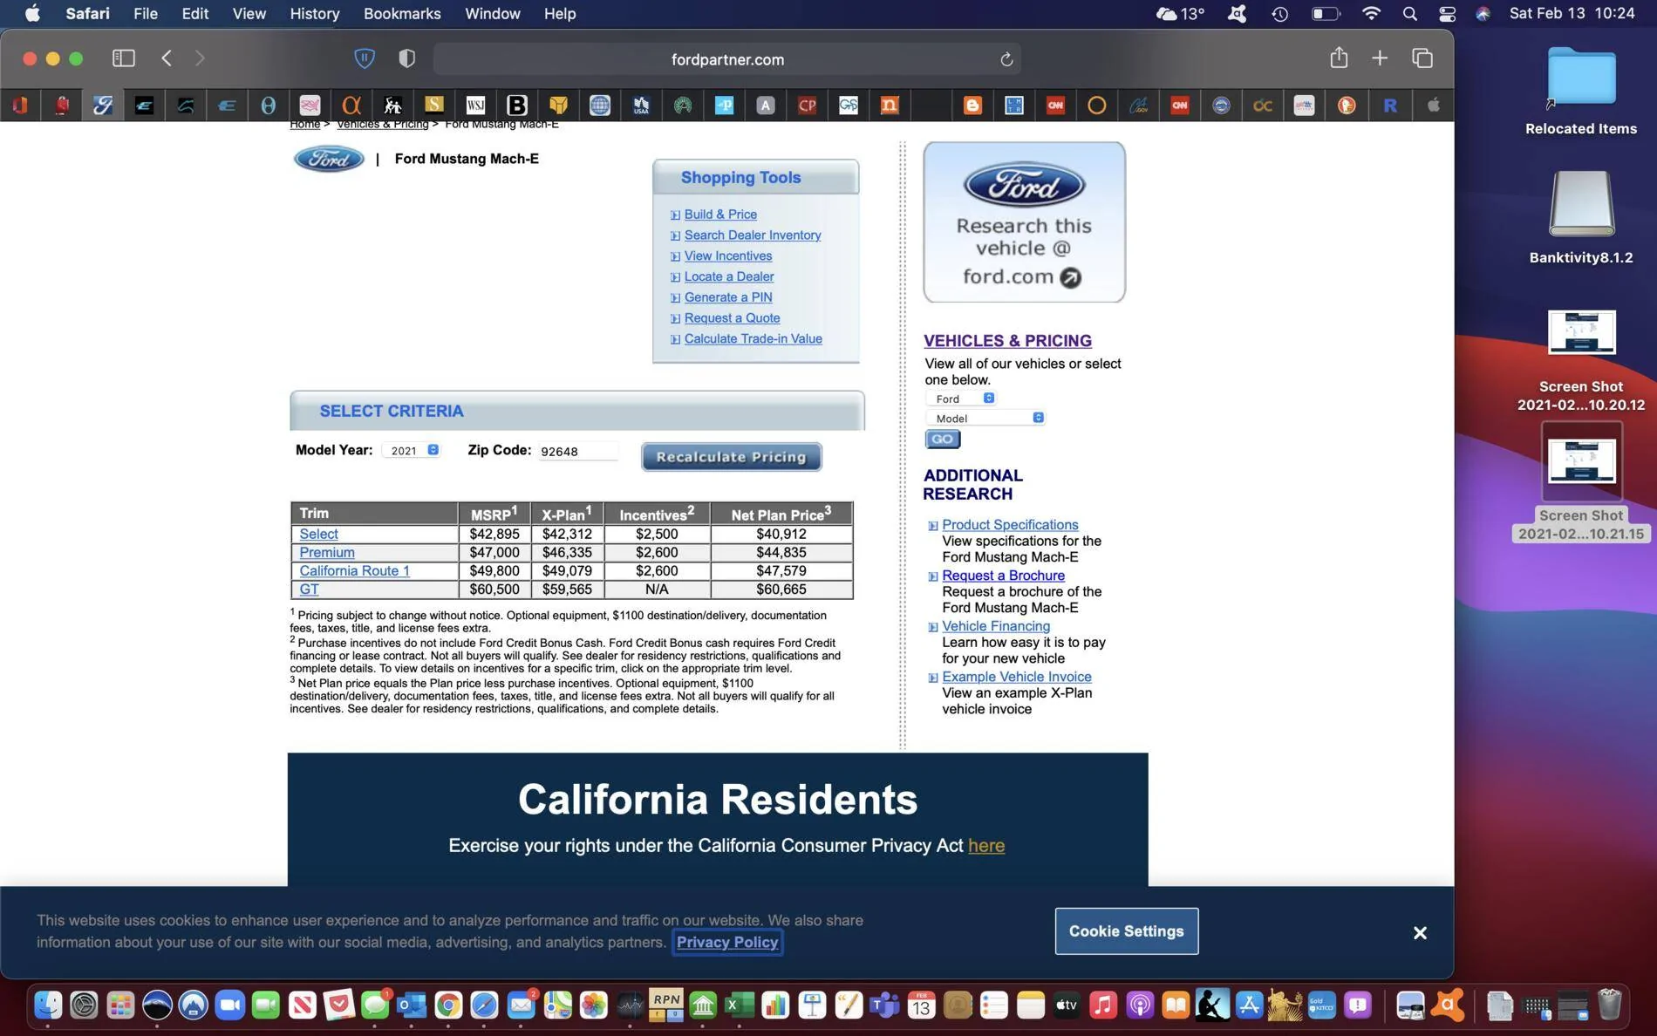Open the Trash in the Dock

point(1610,1005)
